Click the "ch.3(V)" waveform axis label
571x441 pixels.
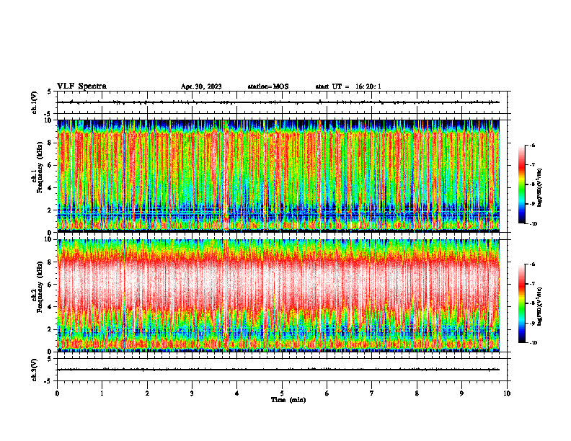35,370
